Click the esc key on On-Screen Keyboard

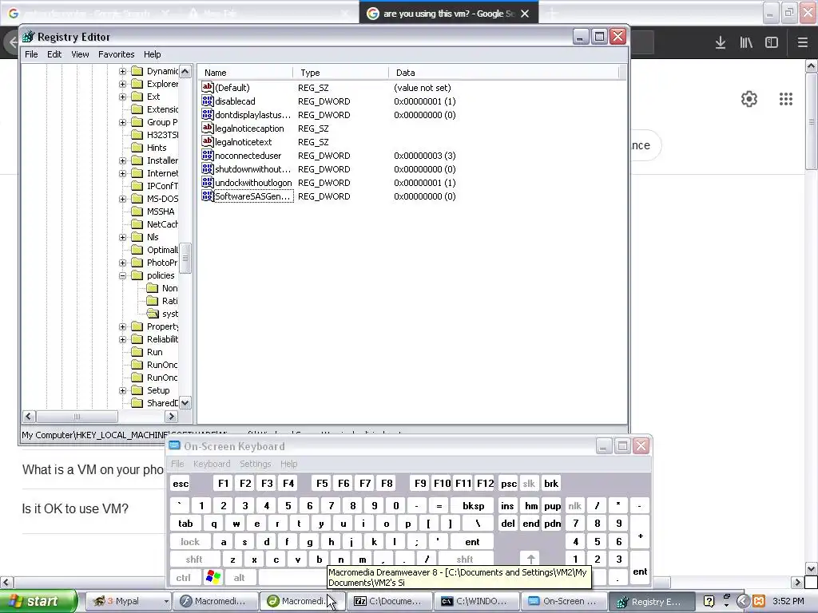coord(181,484)
